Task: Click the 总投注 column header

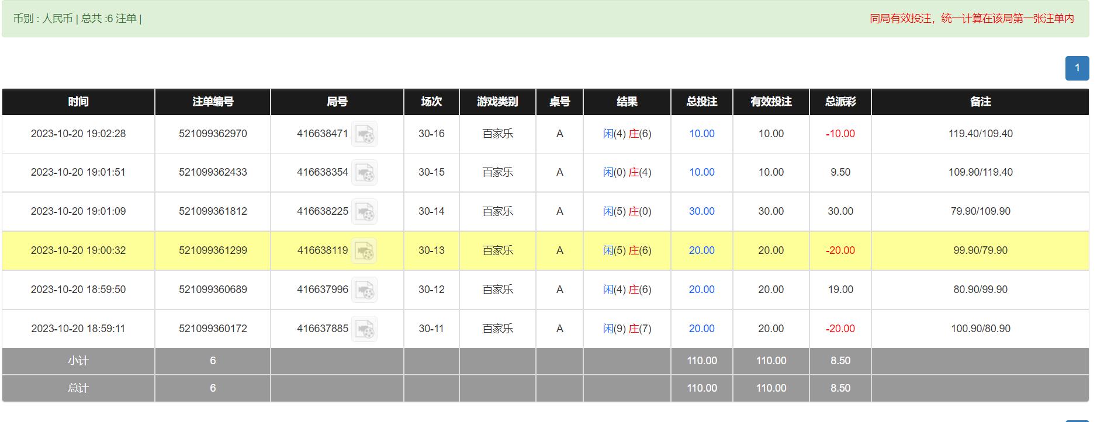Action: click(702, 102)
